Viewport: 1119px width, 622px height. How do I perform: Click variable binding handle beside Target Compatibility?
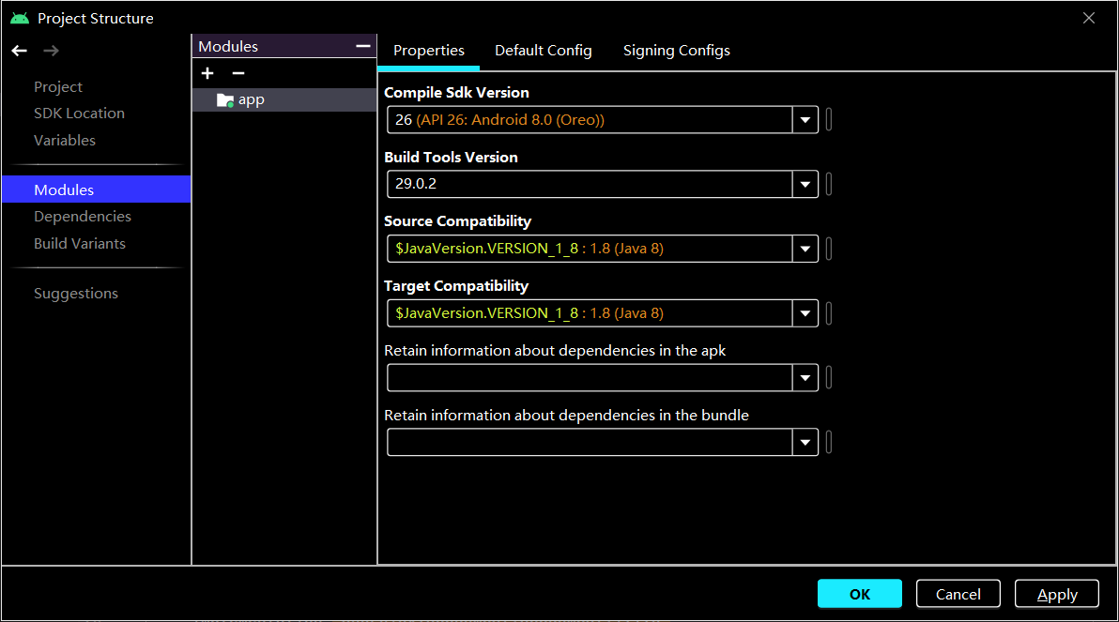tap(829, 313)
